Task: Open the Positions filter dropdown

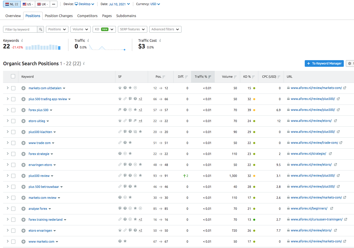Action: coord(57,29)
